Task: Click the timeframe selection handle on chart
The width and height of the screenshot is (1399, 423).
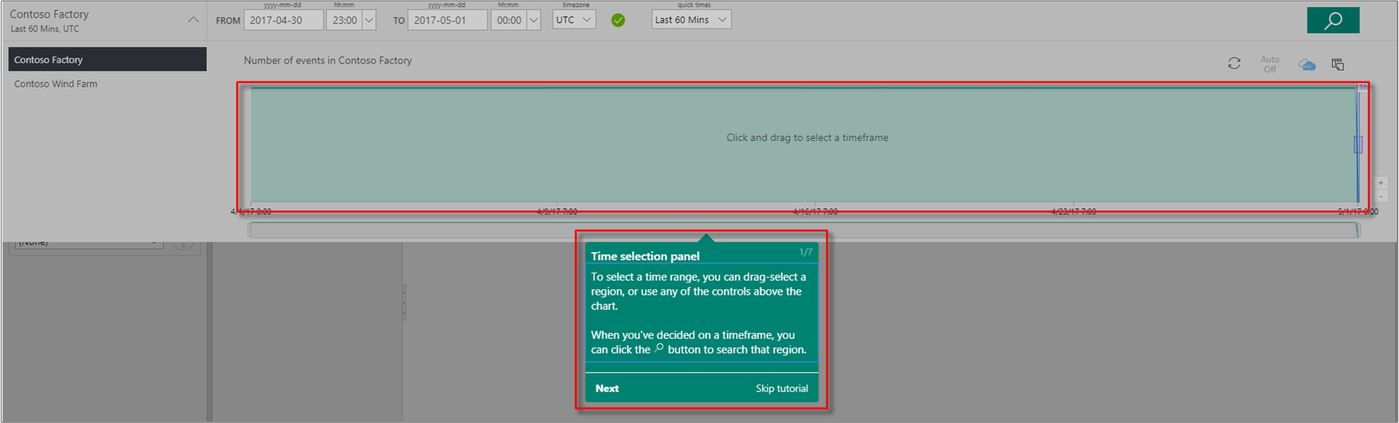Action: click(x=1358, y=144)
